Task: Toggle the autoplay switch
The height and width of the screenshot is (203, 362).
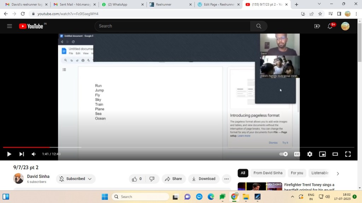Action: [x=284, y=154]
